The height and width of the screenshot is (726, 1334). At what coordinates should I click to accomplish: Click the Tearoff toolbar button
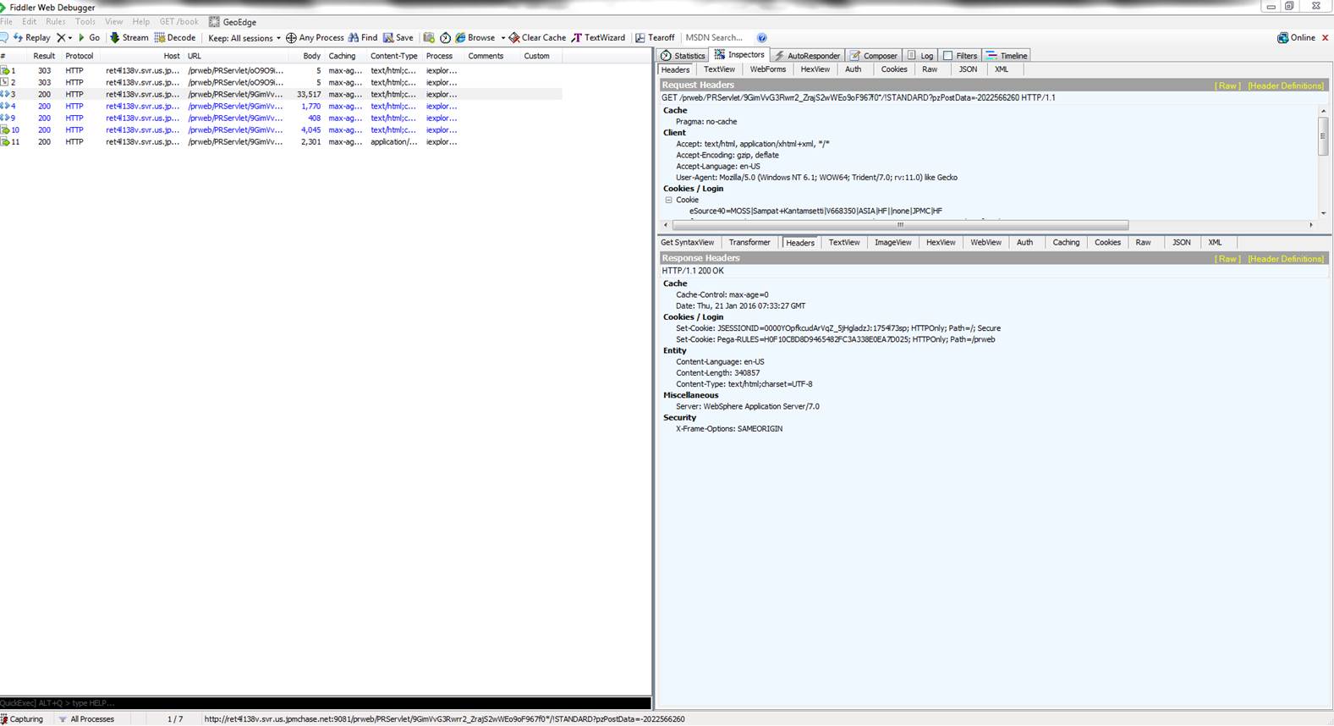point(655,38)
